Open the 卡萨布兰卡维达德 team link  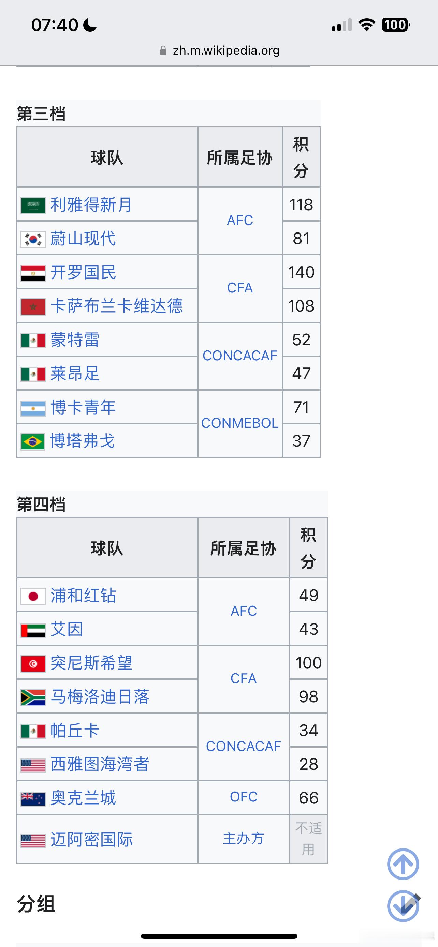pyautogui.click(x=117, y=306)
